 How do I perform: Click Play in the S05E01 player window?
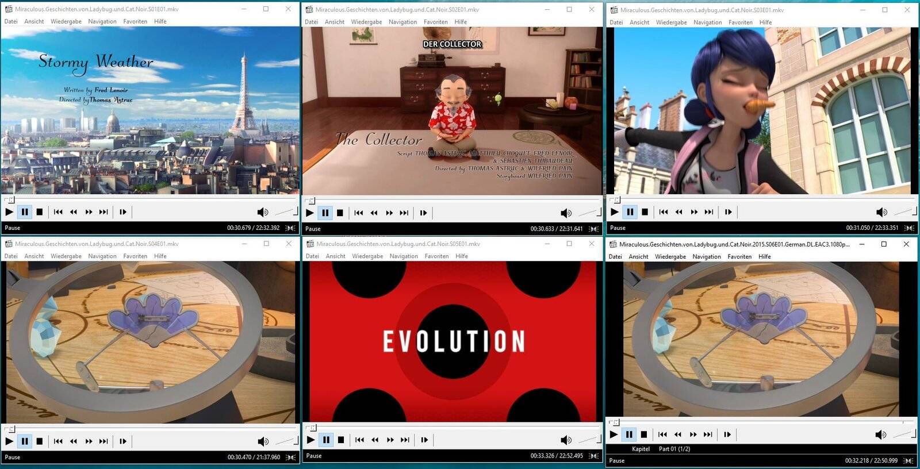[x=311, y=440]
